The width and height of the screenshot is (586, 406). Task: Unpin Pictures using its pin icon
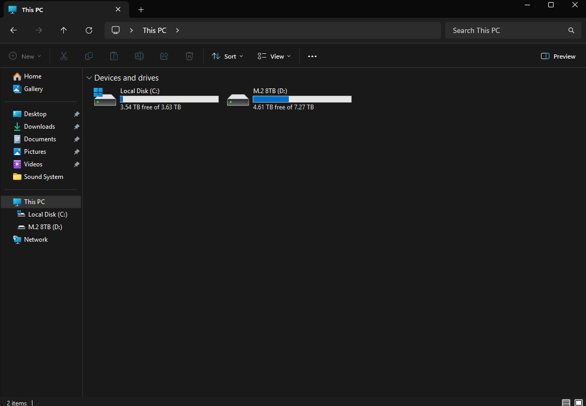76,152
